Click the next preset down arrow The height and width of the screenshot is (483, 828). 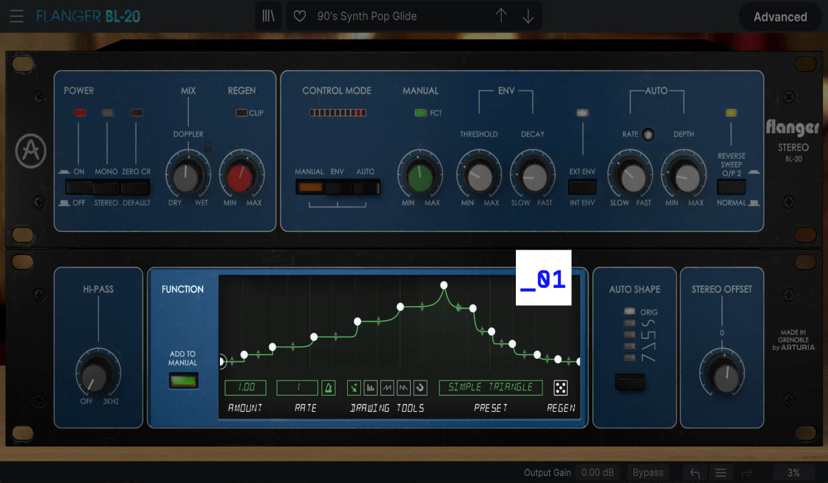528,16
